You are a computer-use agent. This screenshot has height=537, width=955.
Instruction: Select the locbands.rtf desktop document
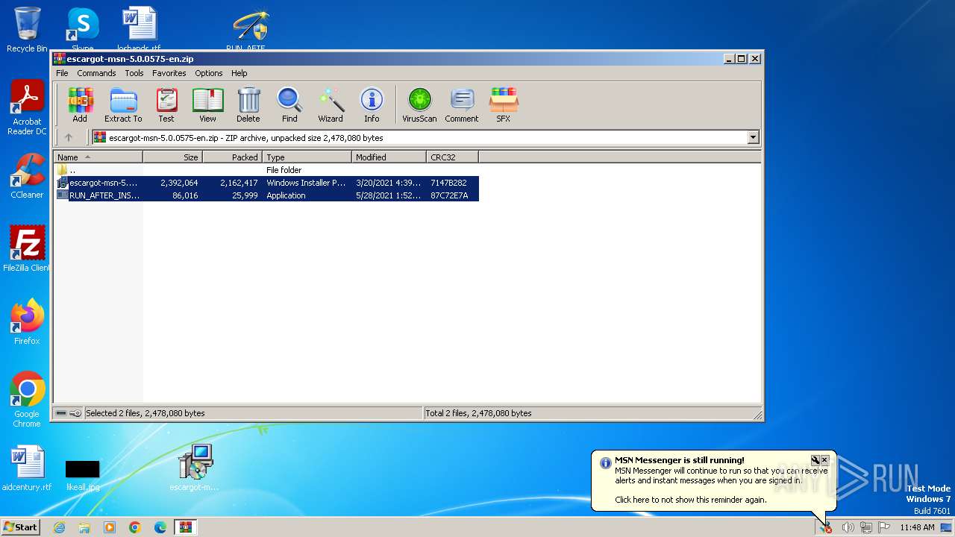point(139,30)
